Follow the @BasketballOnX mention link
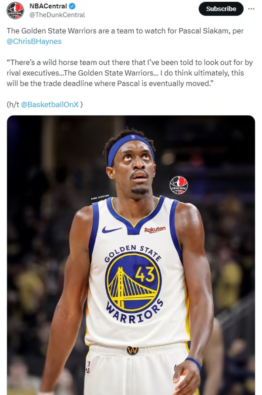This screenshot has width=262, height=395. [x=50, y=104]
